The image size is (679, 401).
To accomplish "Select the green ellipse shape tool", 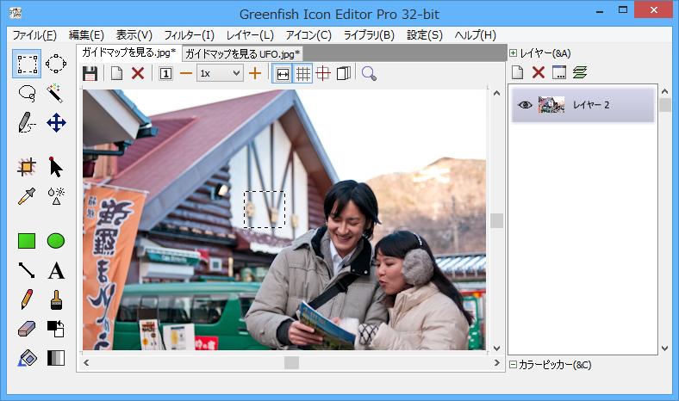I will 56,241.
